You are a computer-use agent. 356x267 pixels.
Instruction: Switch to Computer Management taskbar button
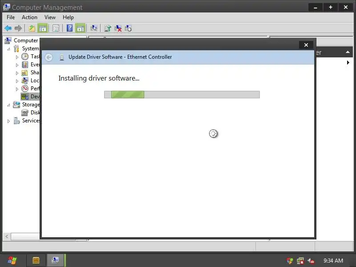click(55, 260)
